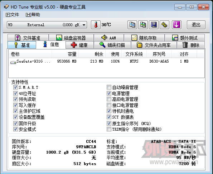The height and width of the screenshot is (174, 213).
Task: Open the options gear icon
Action: [164, 25]
